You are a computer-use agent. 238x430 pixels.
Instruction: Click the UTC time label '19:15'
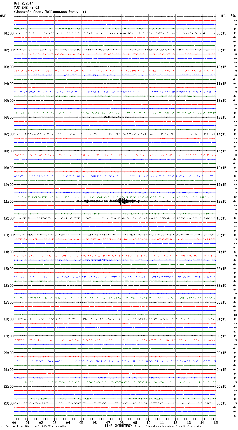click(221, 218)
